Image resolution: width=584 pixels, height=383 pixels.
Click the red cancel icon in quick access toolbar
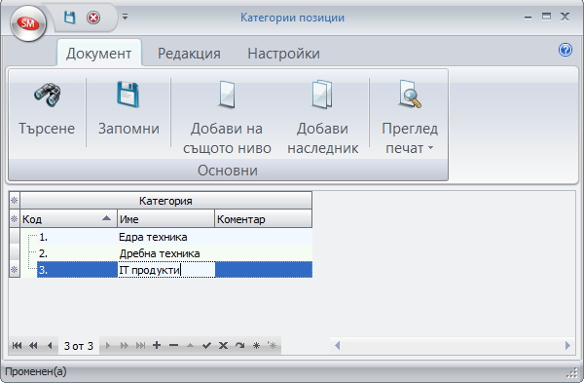(x=93, y=18)
